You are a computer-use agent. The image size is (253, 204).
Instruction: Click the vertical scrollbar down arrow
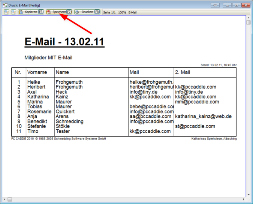pos(249,195)
